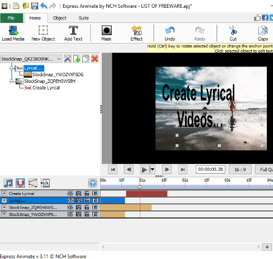Screen dimensions: 273x259
Task: Click the timeline horizontal scrollbar track
Action: [x=181, y=247]
